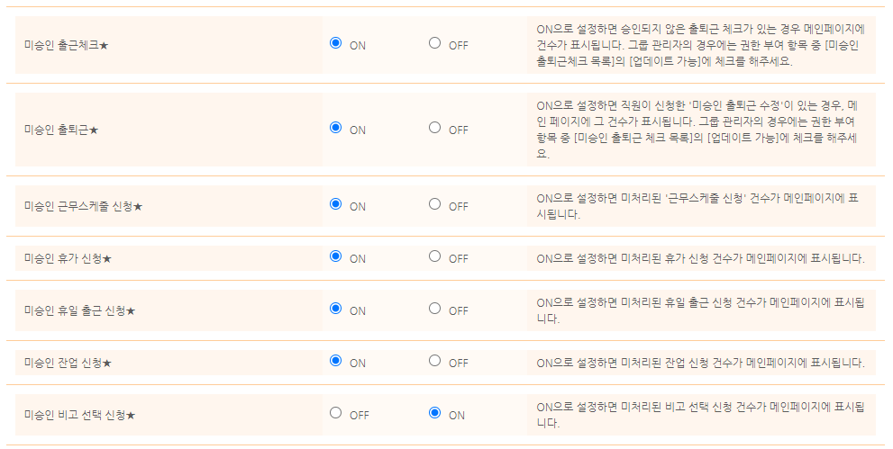Set 미승인 출근체크 to OFF
893x449 pixels.
pyautogui.click(x=434, y=43)
